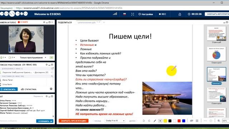Select participant Irina Perm

coord(7,85)
